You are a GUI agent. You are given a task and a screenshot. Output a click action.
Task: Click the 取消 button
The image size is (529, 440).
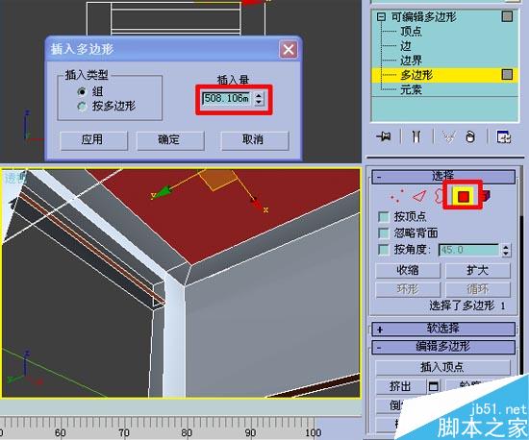coord(255,140)
